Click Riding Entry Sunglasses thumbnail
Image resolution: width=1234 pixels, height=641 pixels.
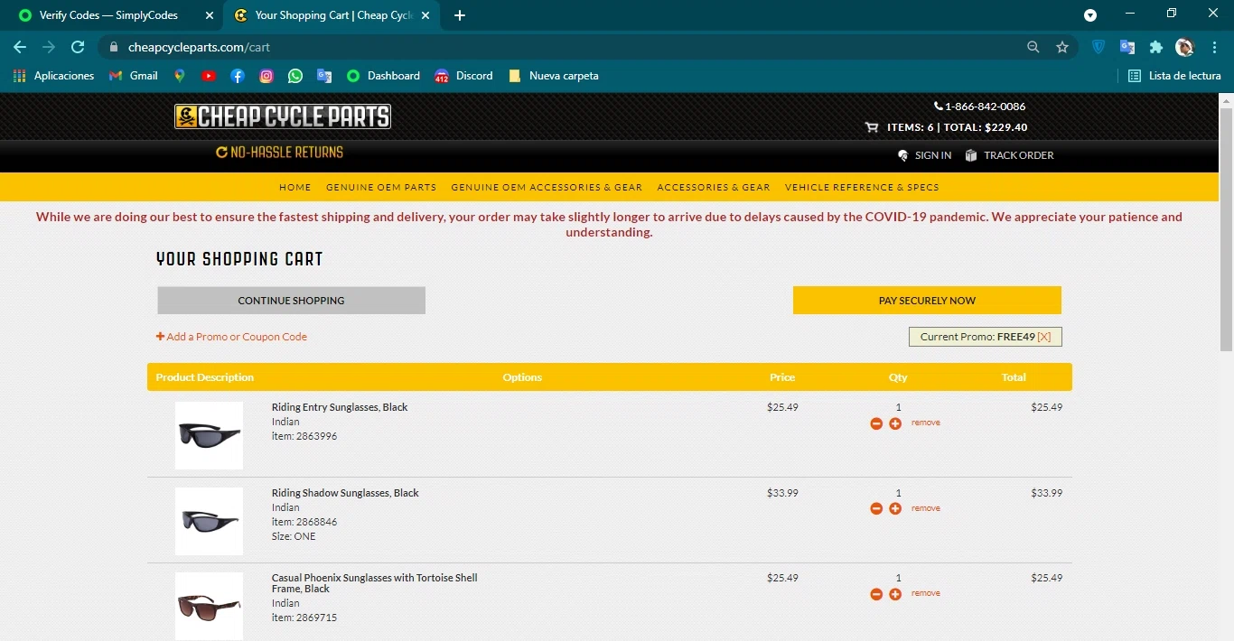209,435
